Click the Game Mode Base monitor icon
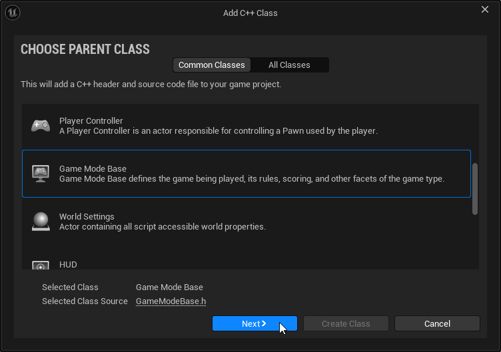The image size is (501, 352). click(40, 174)
